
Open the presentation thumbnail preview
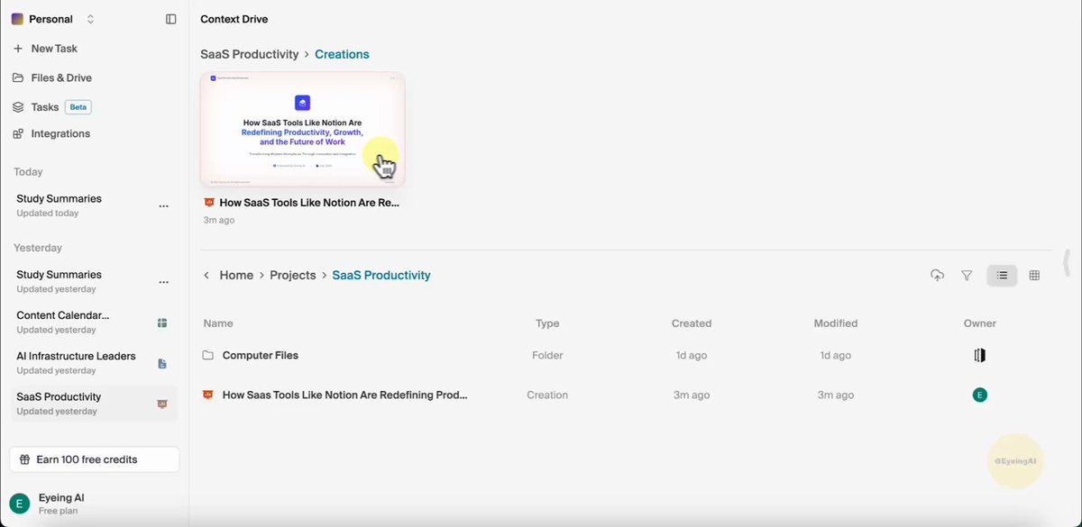(x=303, y=130)
